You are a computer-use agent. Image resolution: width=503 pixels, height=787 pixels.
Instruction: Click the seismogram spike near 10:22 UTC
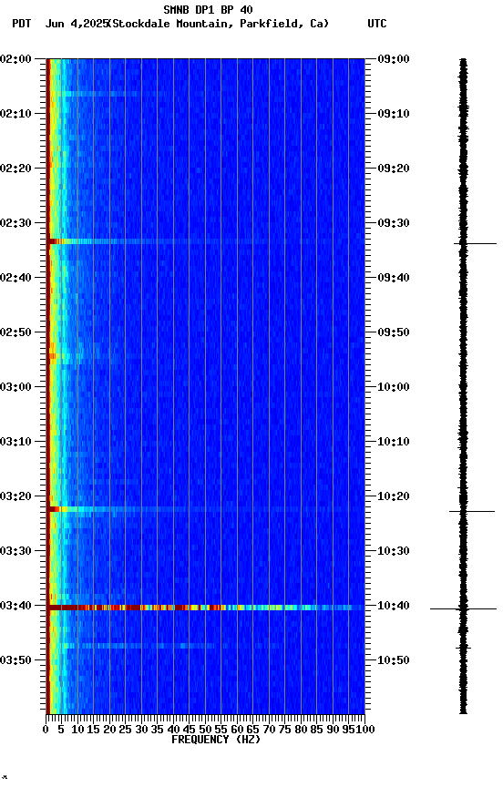pos(472,511)
